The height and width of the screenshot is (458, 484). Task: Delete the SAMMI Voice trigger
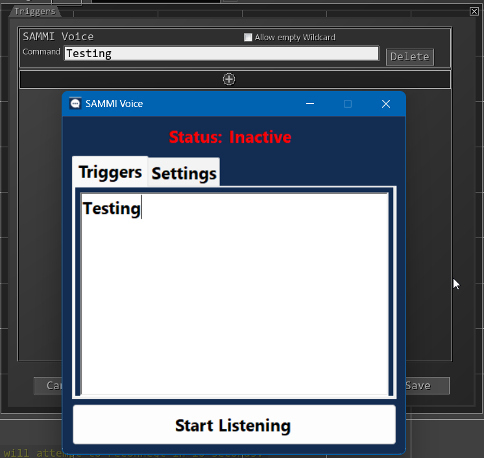(410, 57)
